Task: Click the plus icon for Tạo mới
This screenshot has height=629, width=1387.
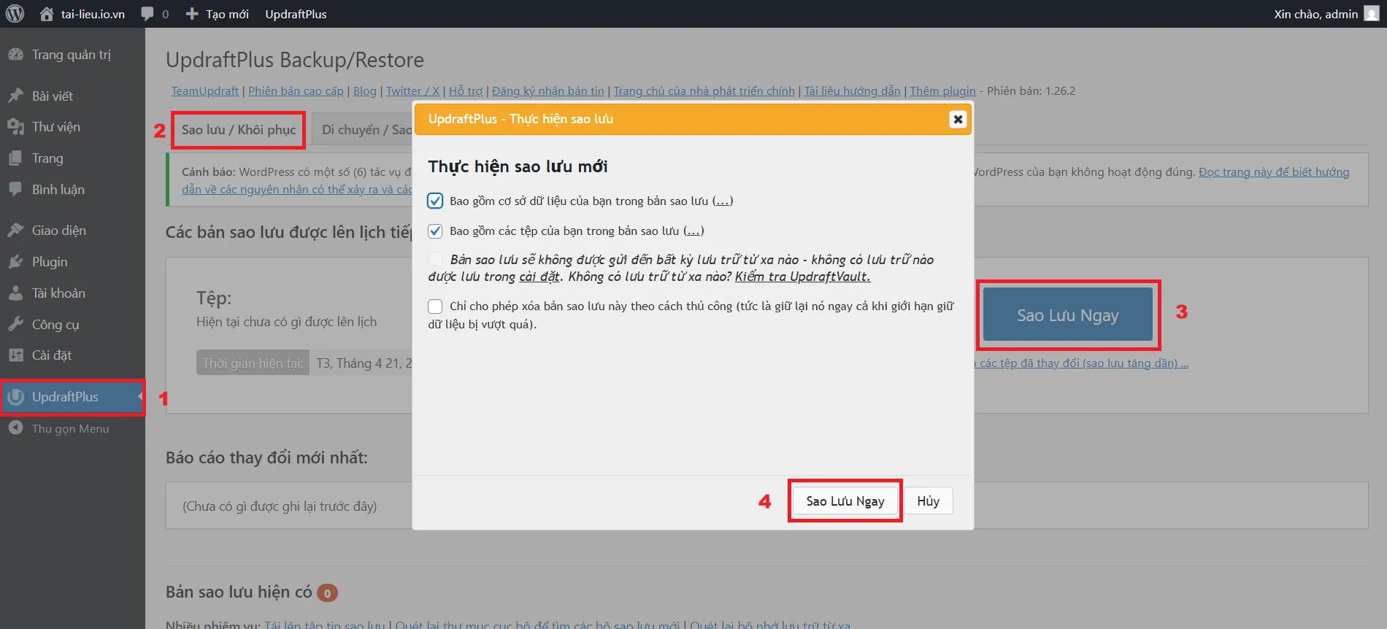Action: (x=192, y=14)
